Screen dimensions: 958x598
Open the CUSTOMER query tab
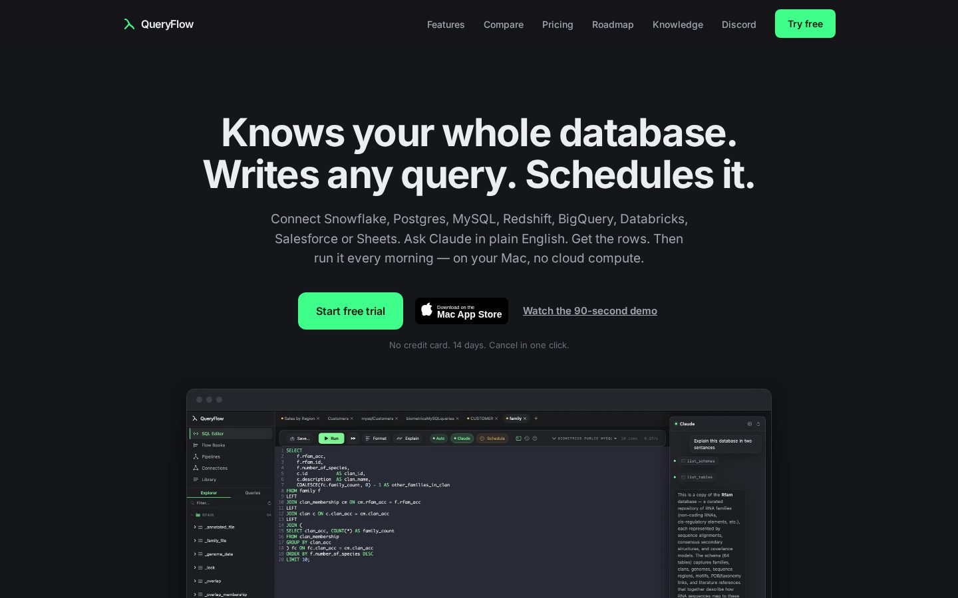[x=480, y=419]
